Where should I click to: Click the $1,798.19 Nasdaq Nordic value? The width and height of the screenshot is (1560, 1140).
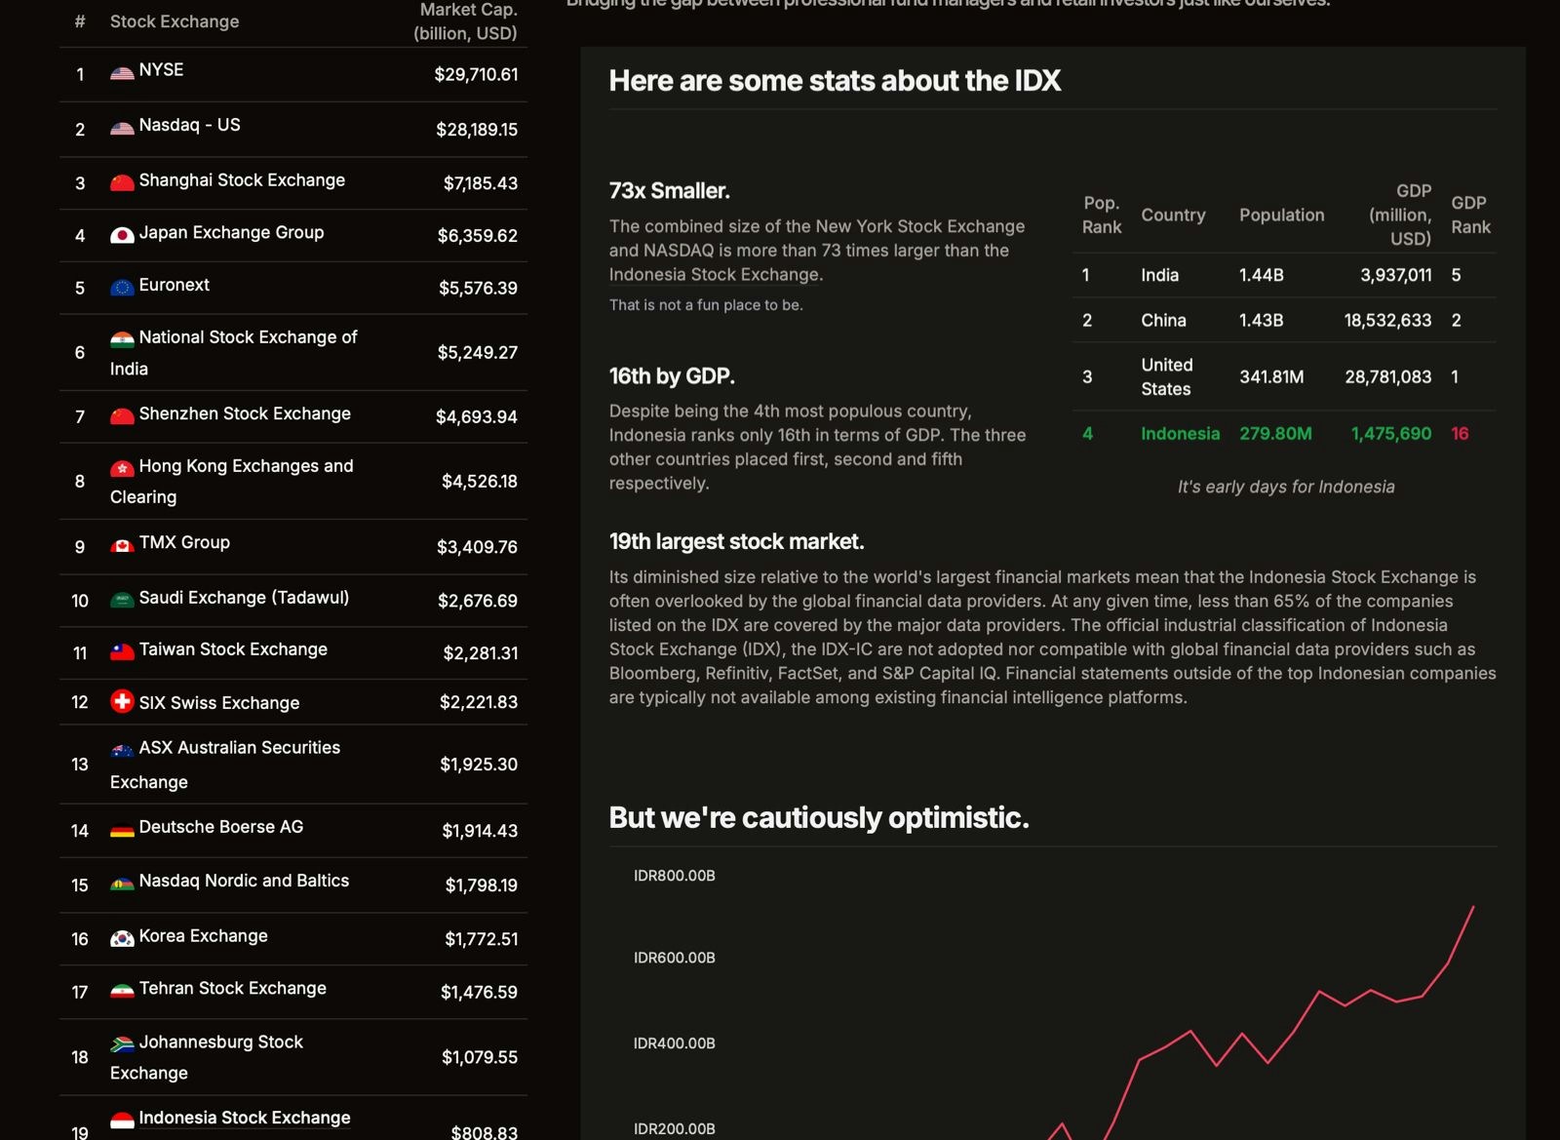[x=482, y=884]
